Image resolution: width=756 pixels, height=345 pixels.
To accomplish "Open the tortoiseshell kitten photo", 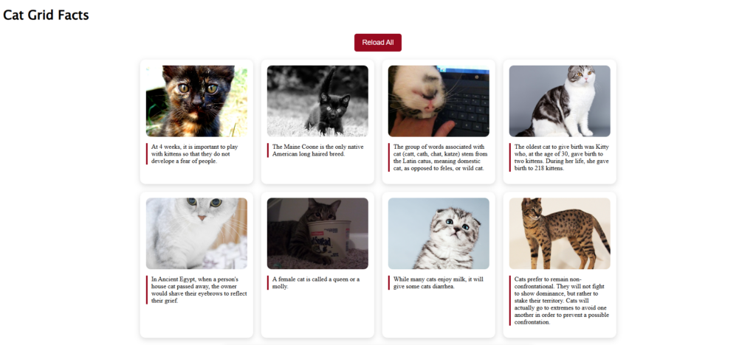I will click(x=196, y=101).
